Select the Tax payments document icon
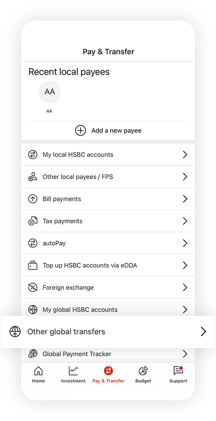 coord(33,221)
